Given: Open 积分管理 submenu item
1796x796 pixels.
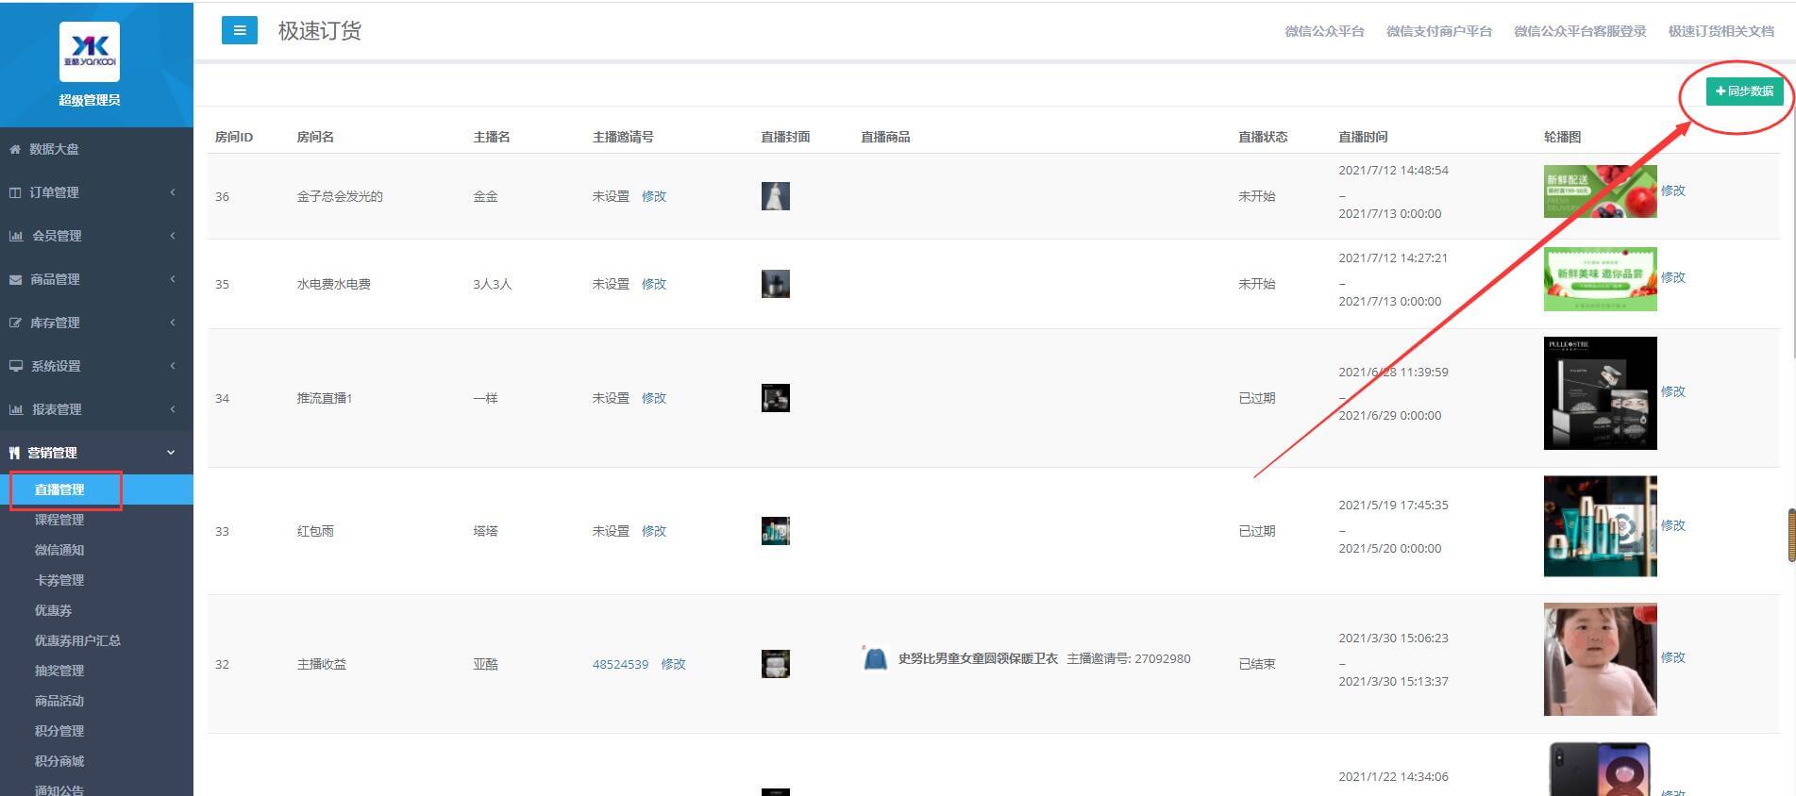Looking at the screenshot, I should pyautogui.click(x=59, y=731).
